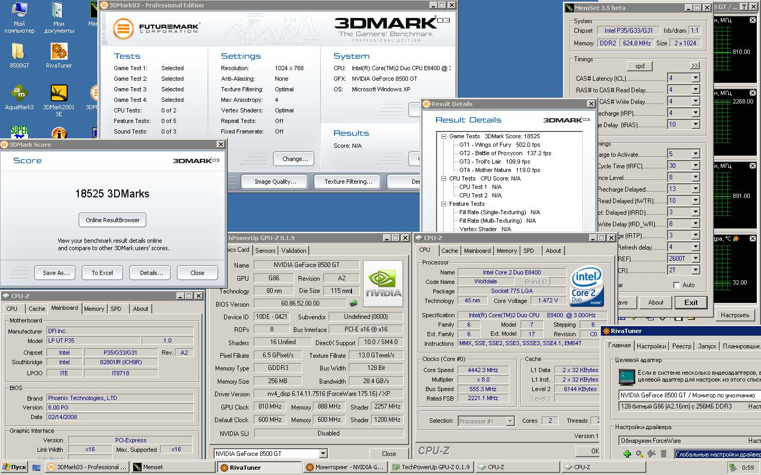The width and height of the screenshot is (761, 475).
Task: Close the 810.00 MHz monitoring graph
Action: [753, 20]
